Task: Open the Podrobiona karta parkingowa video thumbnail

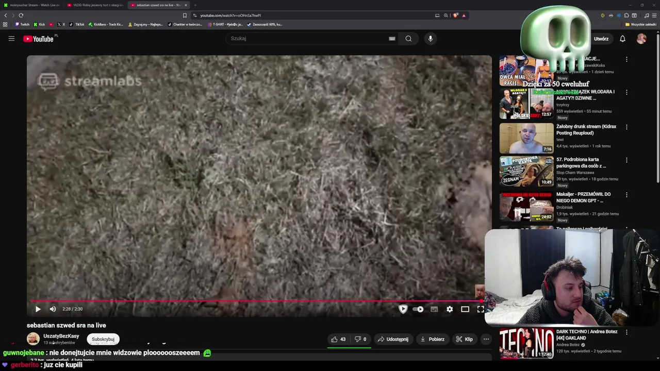Action: (526, 171)
